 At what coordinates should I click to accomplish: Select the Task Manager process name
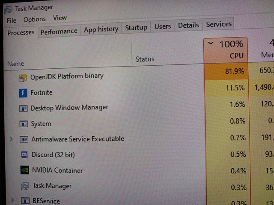coord(52,186)
